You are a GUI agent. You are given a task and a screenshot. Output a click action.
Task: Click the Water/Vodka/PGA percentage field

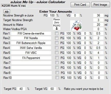98,29
